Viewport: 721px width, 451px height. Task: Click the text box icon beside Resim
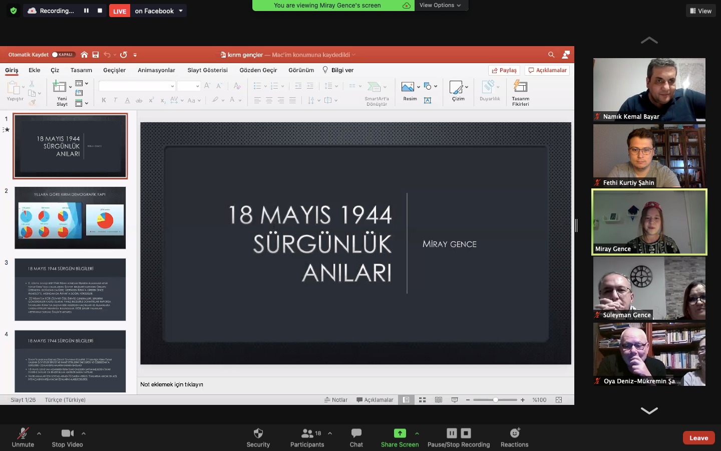[x=428, y=101]
